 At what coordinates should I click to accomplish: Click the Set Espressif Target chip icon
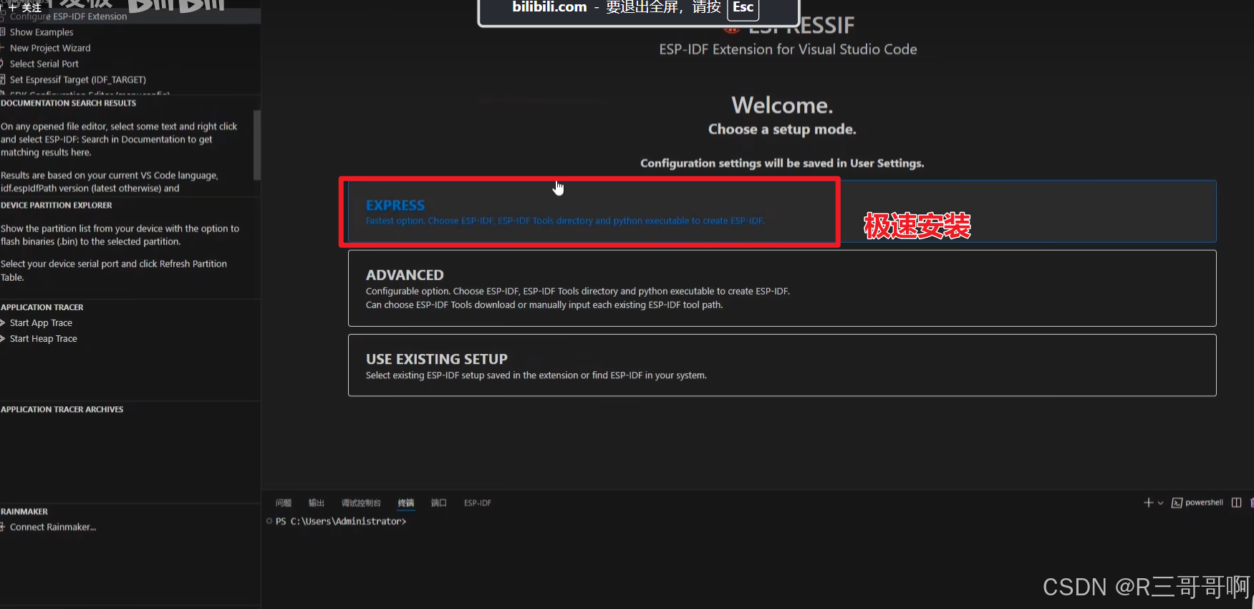(x=3, y=80)
